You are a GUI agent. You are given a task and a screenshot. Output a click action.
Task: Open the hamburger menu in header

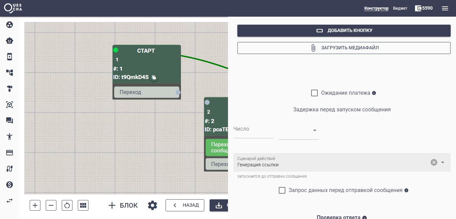pos(445,8)
